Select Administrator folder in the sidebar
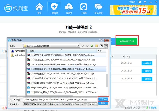 point(18,55)
